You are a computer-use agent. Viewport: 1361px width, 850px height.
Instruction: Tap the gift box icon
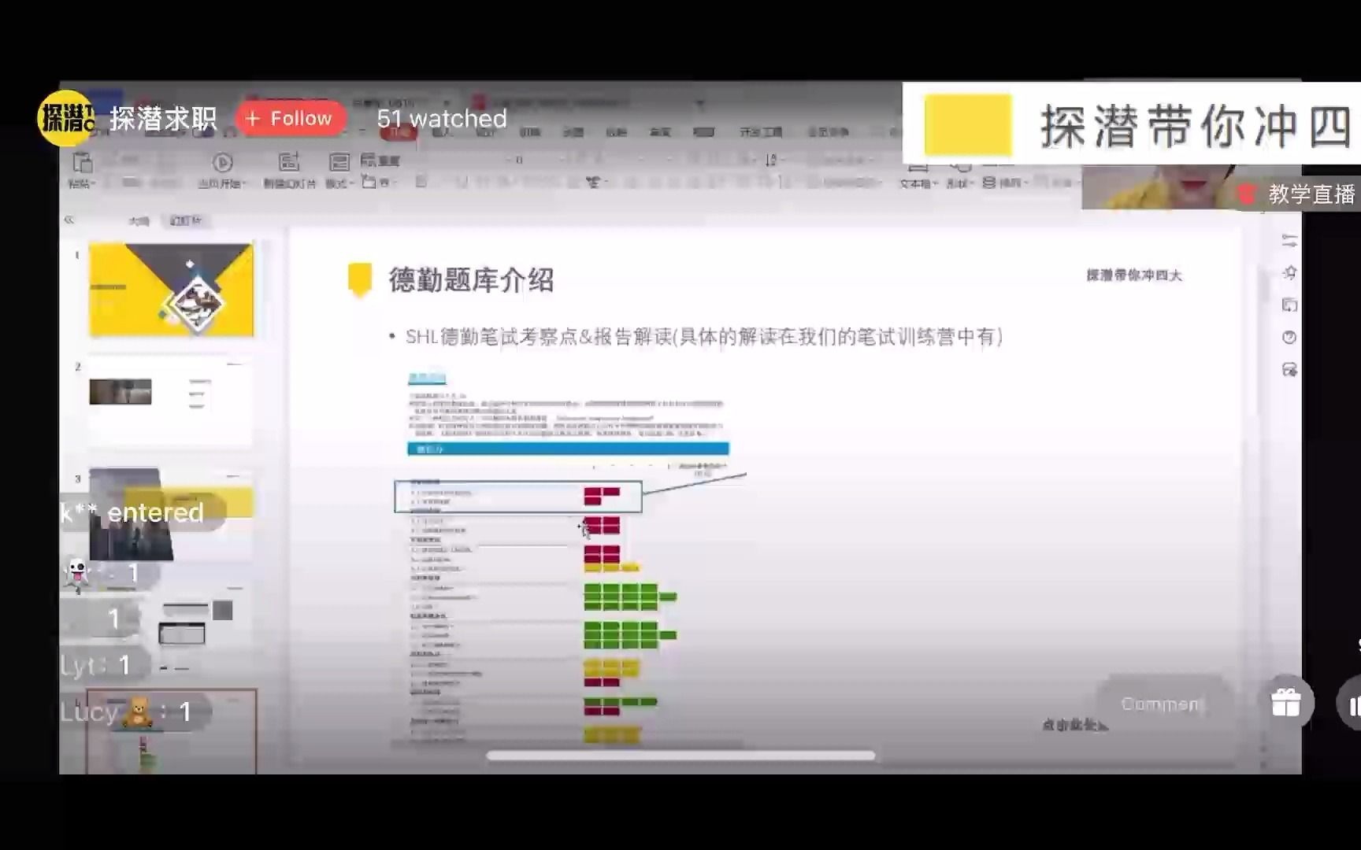1285,702
